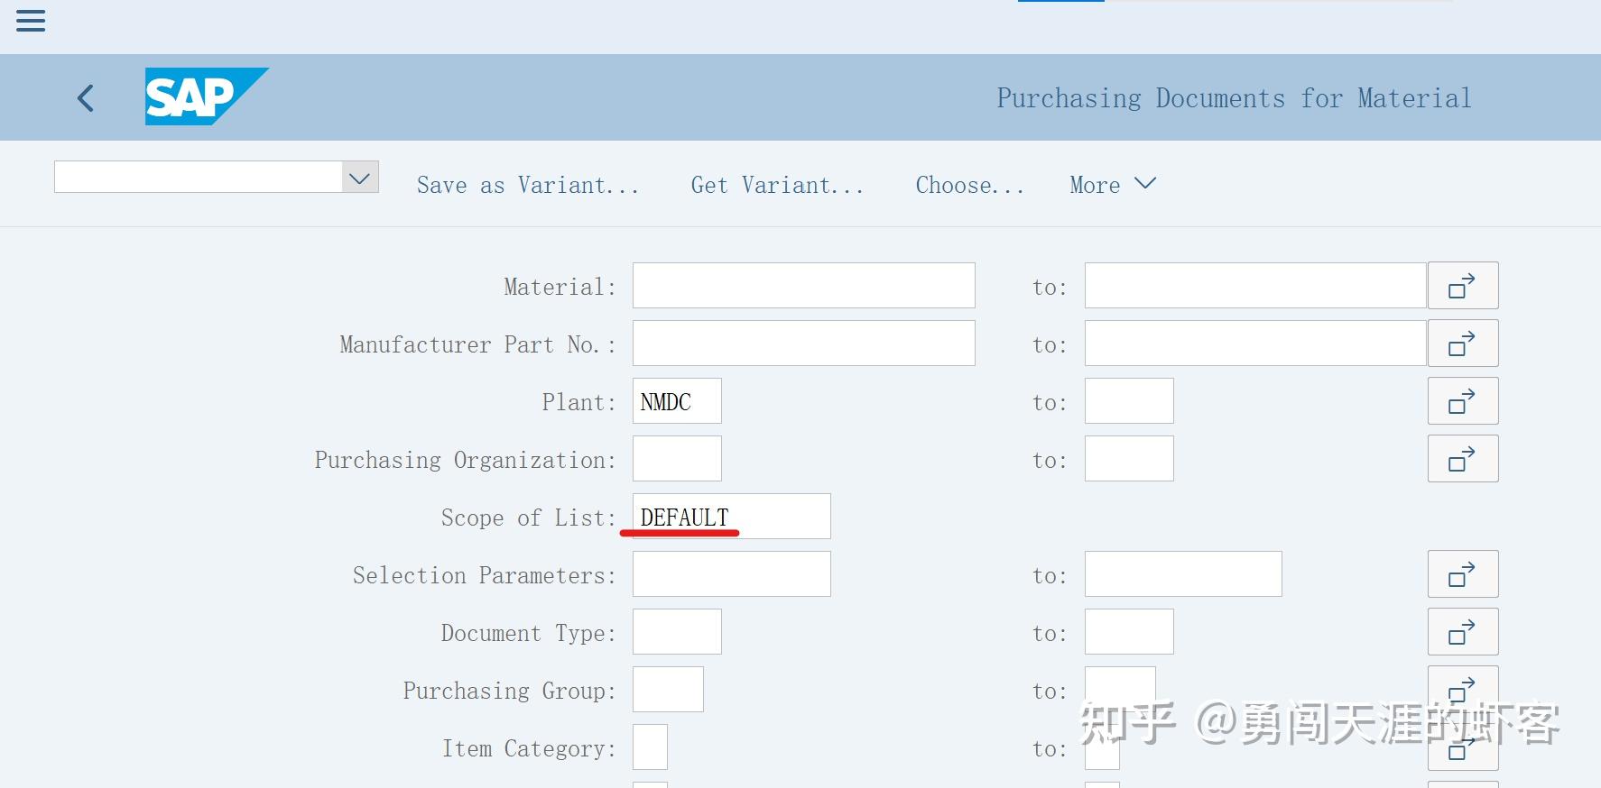Click the Purchasing Organization input field
The width and height of the screenshot is (1601, 788).
coord(677,459)
